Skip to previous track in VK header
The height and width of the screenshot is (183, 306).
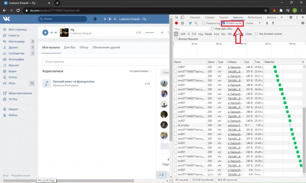point(105,19)
